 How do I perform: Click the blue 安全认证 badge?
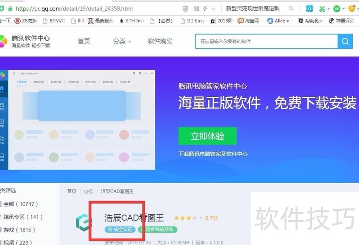click(120, 229)
